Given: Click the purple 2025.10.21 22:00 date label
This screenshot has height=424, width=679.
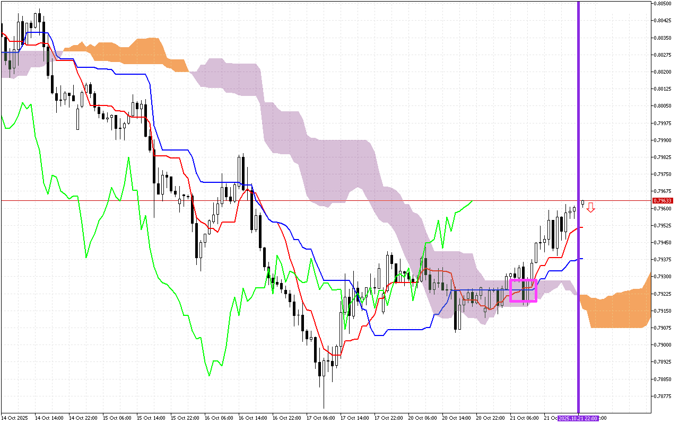Looking at the screenshot, I should tap(578, 418).
